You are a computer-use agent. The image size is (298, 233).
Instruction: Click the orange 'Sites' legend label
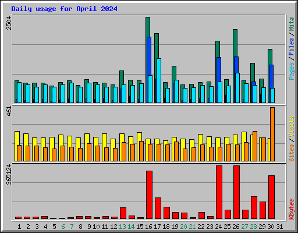(x=291, y=153)
